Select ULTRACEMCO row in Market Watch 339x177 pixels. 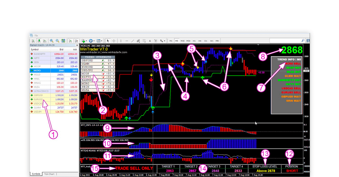pos(54,91)
